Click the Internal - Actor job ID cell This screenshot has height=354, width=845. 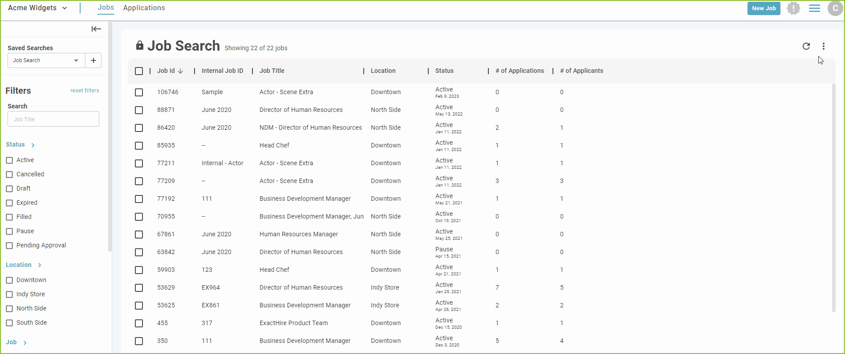click(x=222, y=163)
